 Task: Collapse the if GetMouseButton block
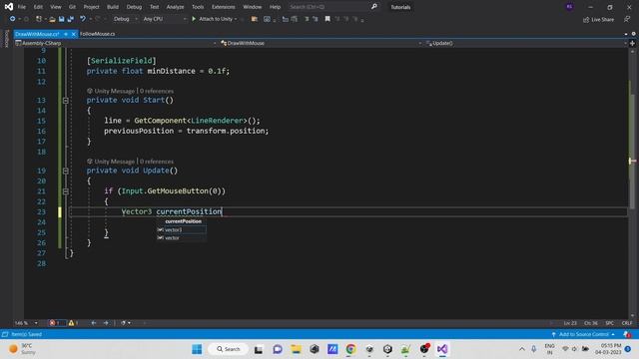(66, 190)
